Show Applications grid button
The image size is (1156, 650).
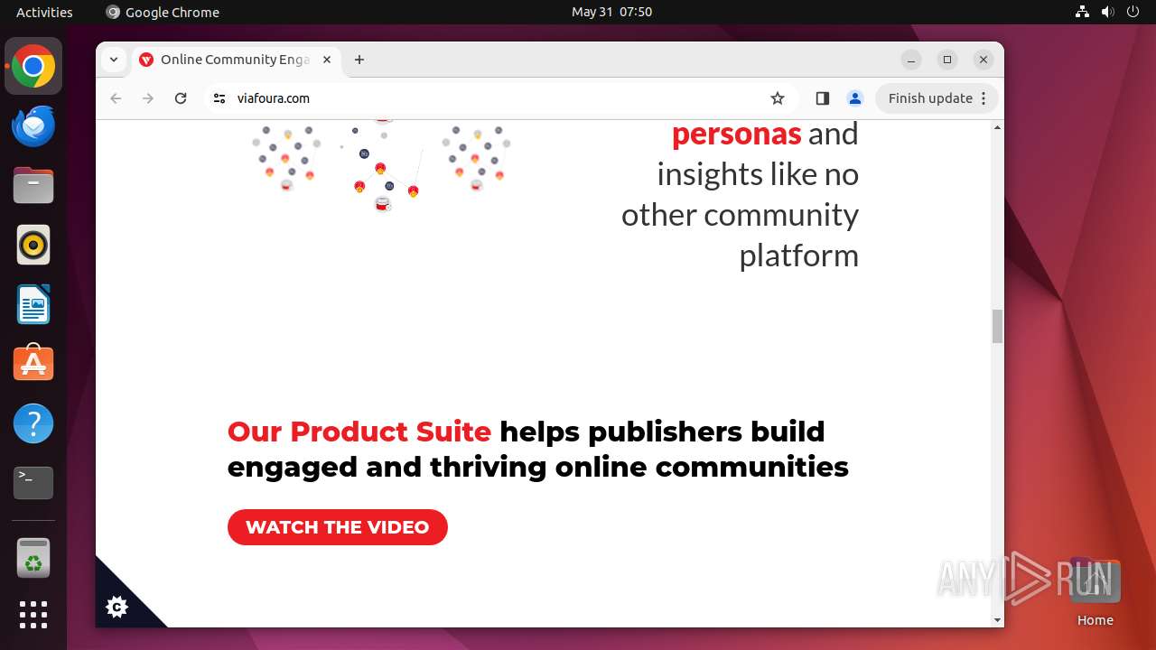pos(33,615)
